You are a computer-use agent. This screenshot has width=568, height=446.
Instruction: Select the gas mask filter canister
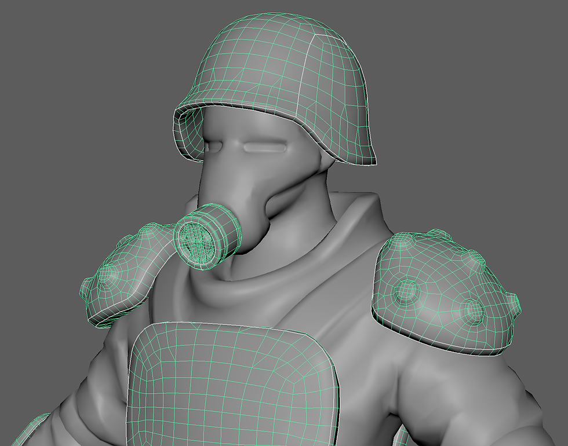(207, 236)
